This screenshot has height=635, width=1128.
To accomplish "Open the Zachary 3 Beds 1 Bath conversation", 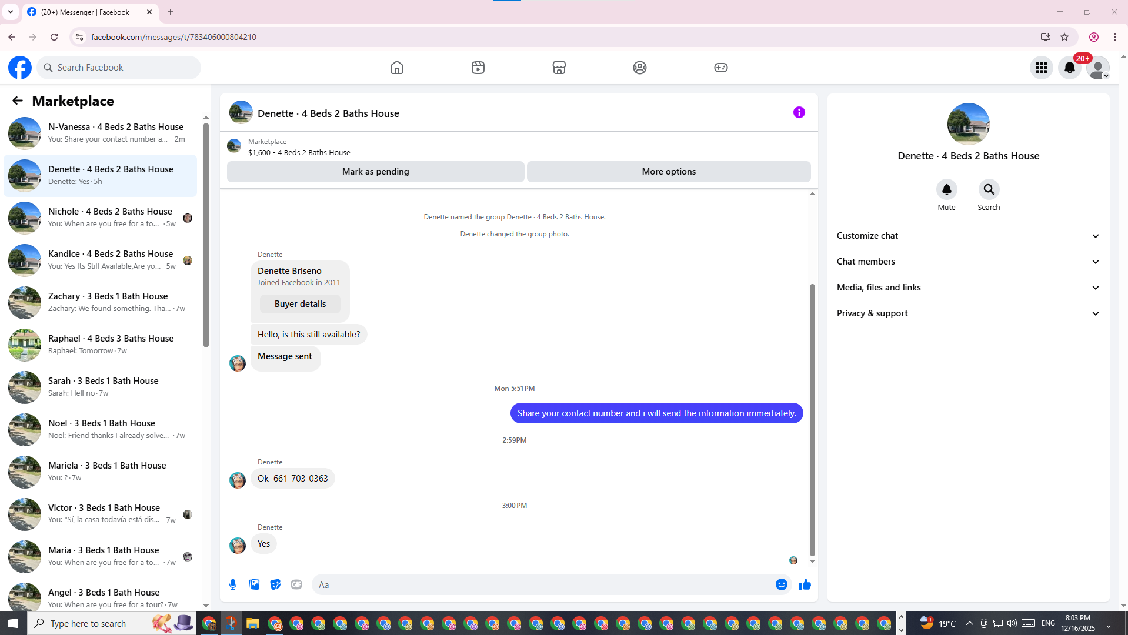I will tap(101, 302).
